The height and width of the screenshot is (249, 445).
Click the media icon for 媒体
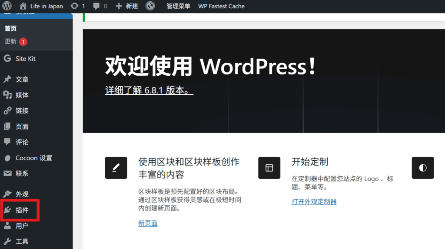(7, 94)
